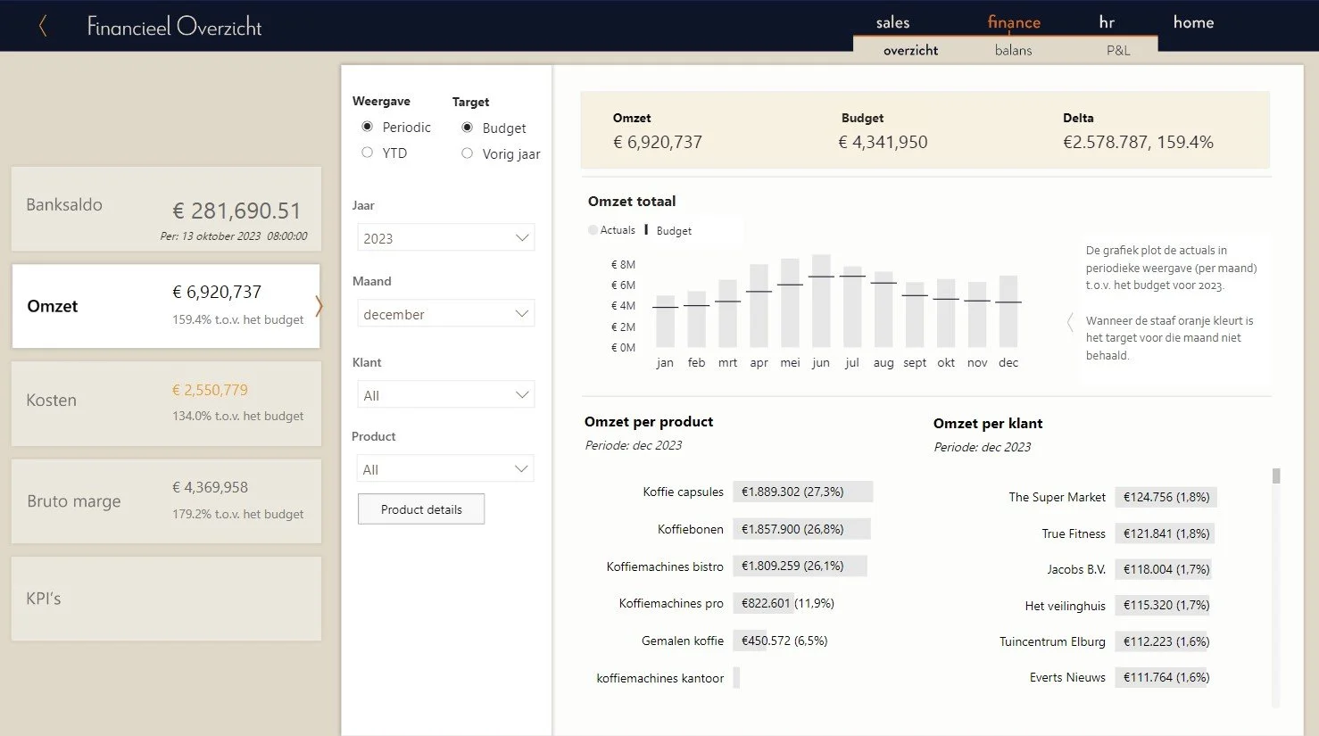Click the Delta value €2.578.787, 159.4%
Screen dimensions: 1319x736
[x=1138, y=142]
